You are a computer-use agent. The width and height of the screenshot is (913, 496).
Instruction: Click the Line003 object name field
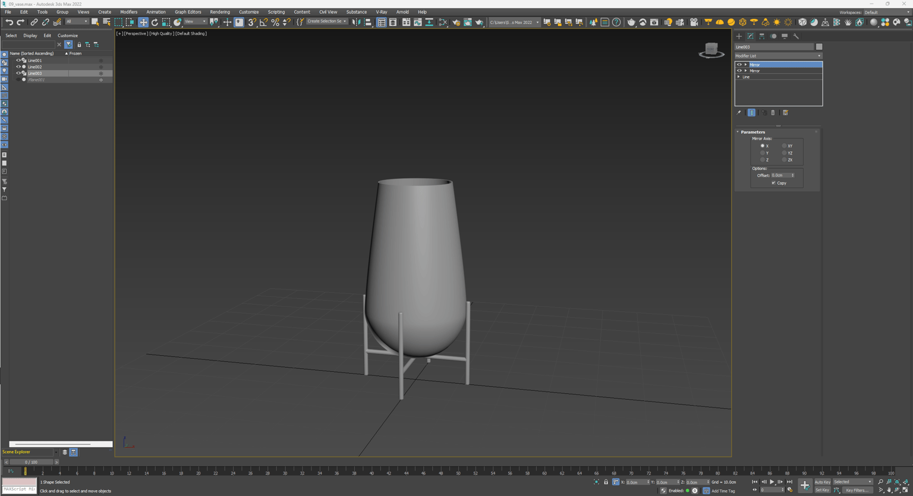pyautogui.click(x=775, y=47)
